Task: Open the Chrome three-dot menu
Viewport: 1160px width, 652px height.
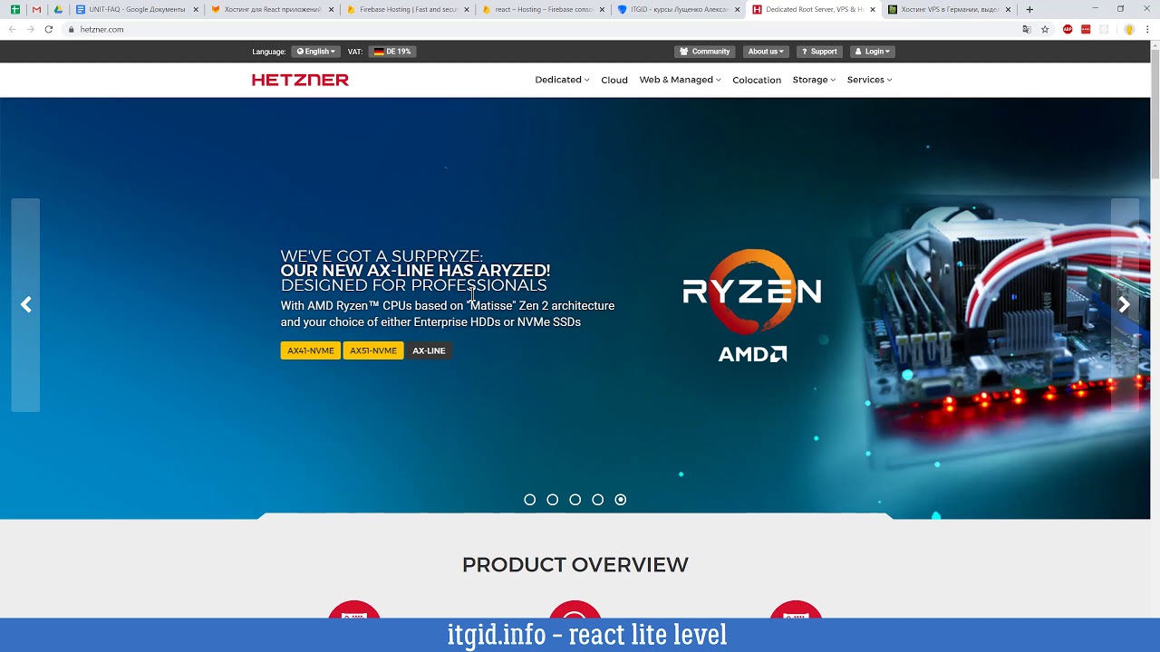Action: click(x=1149, y=29)
